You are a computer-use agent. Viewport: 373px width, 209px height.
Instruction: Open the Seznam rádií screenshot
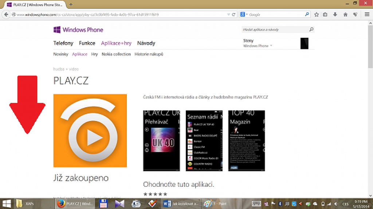204,141
